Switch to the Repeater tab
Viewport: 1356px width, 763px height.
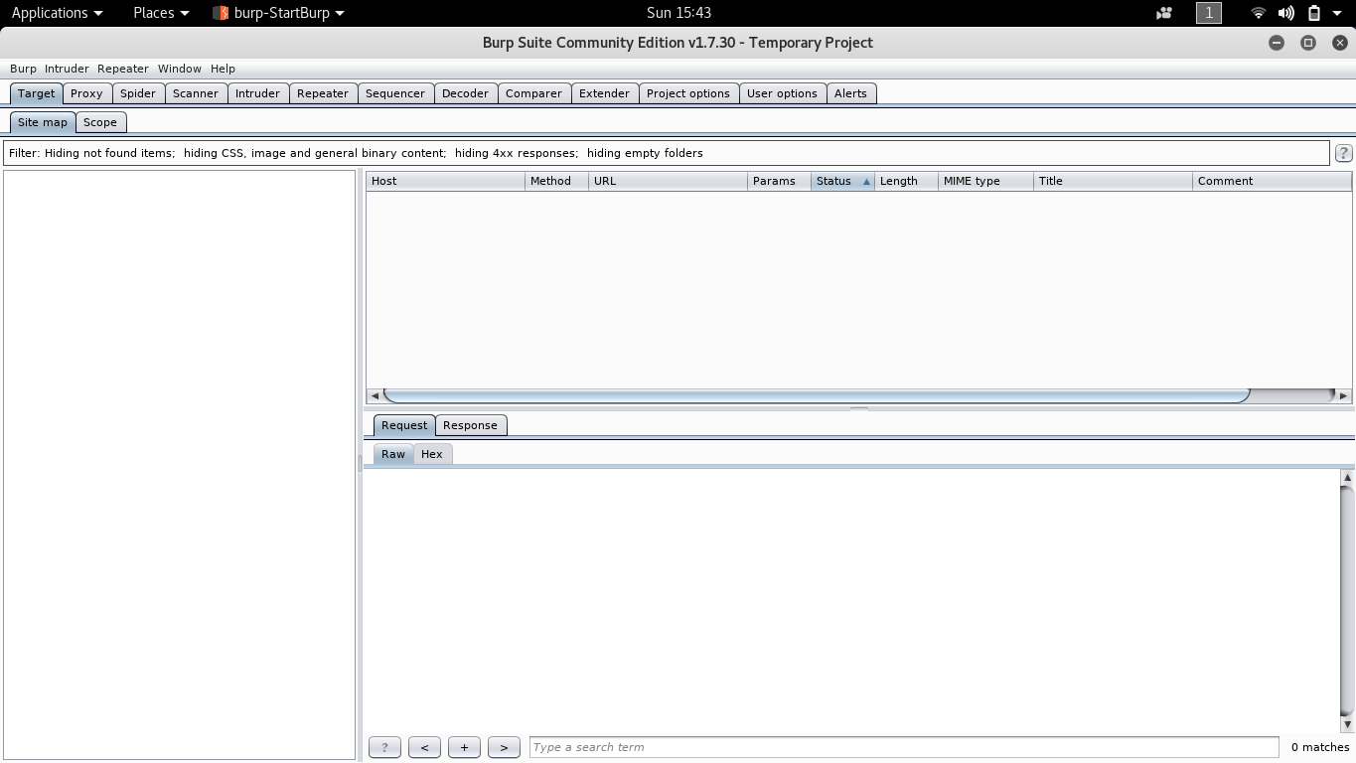pyautogui.click(x=323, y=93)
